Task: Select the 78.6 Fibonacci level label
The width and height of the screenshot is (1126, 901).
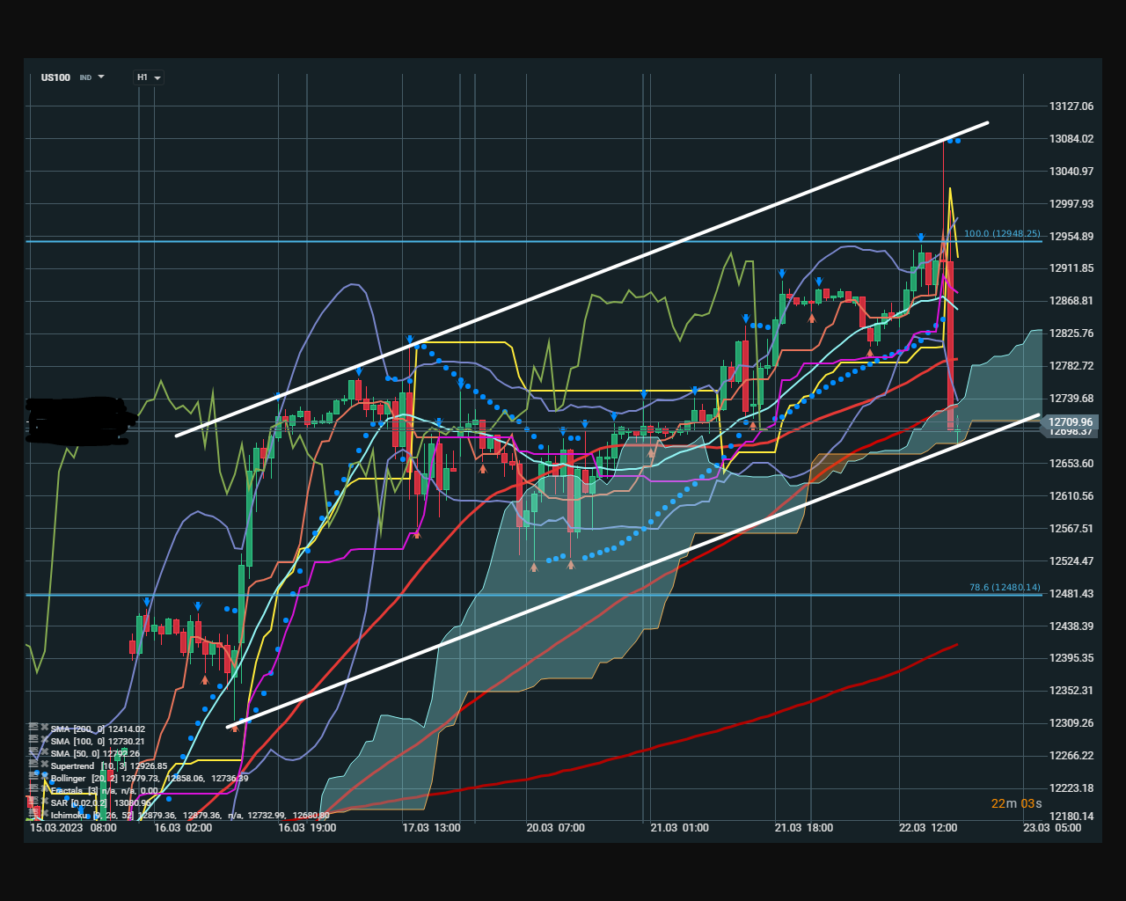Action: [1004, 588]
